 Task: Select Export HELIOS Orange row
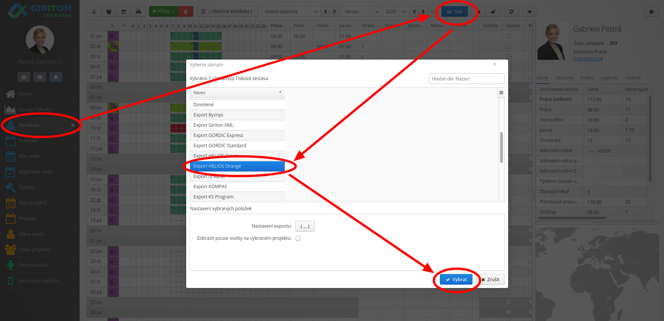tap(237, 166)
